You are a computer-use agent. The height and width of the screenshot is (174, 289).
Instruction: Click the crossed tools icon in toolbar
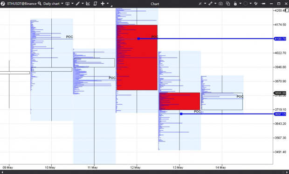tap(200, 4)
